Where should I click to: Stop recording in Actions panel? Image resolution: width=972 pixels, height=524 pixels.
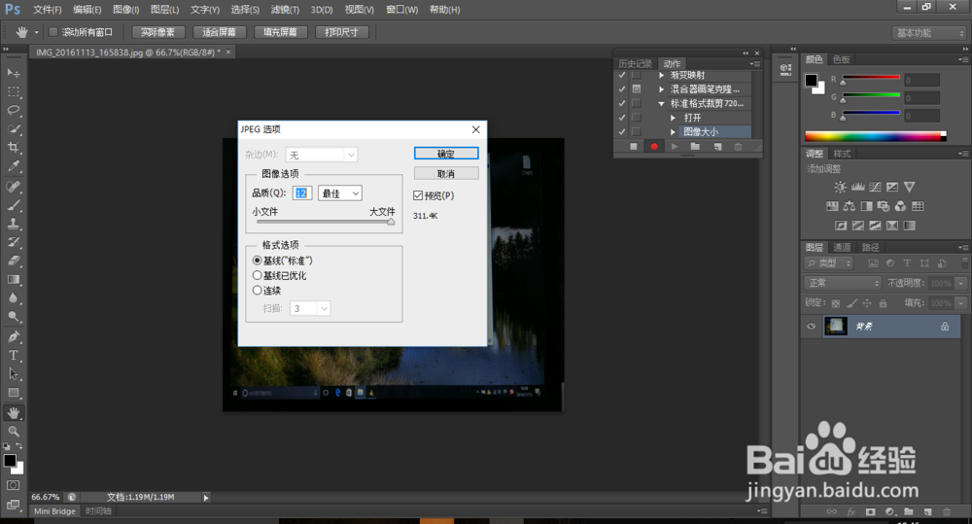point(634,147)
